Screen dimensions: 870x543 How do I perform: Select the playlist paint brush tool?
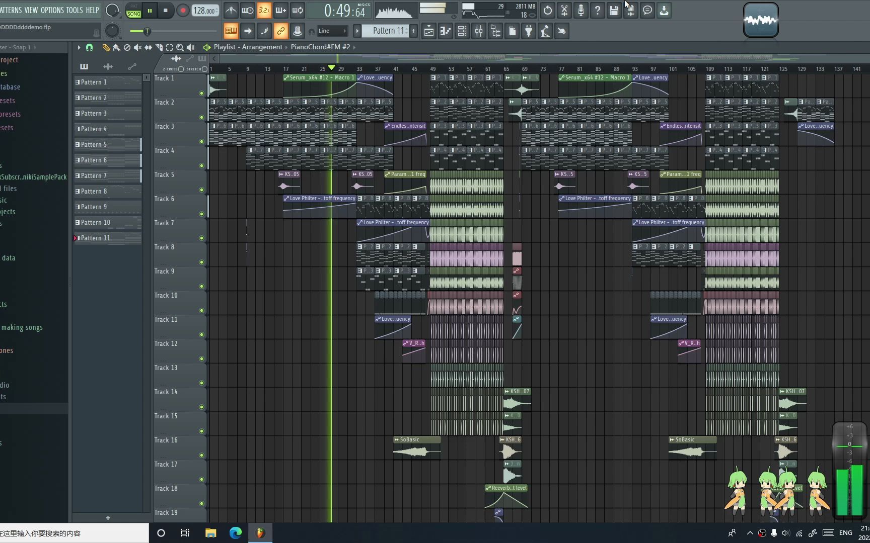(x=116, y=47)
